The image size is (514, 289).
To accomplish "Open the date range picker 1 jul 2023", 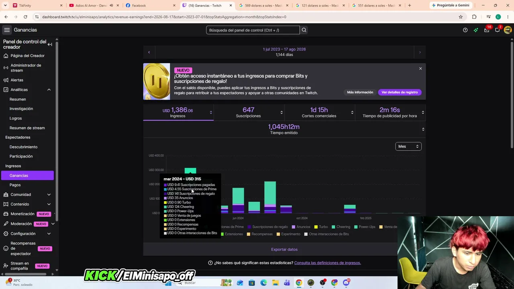I will [284, 52].
